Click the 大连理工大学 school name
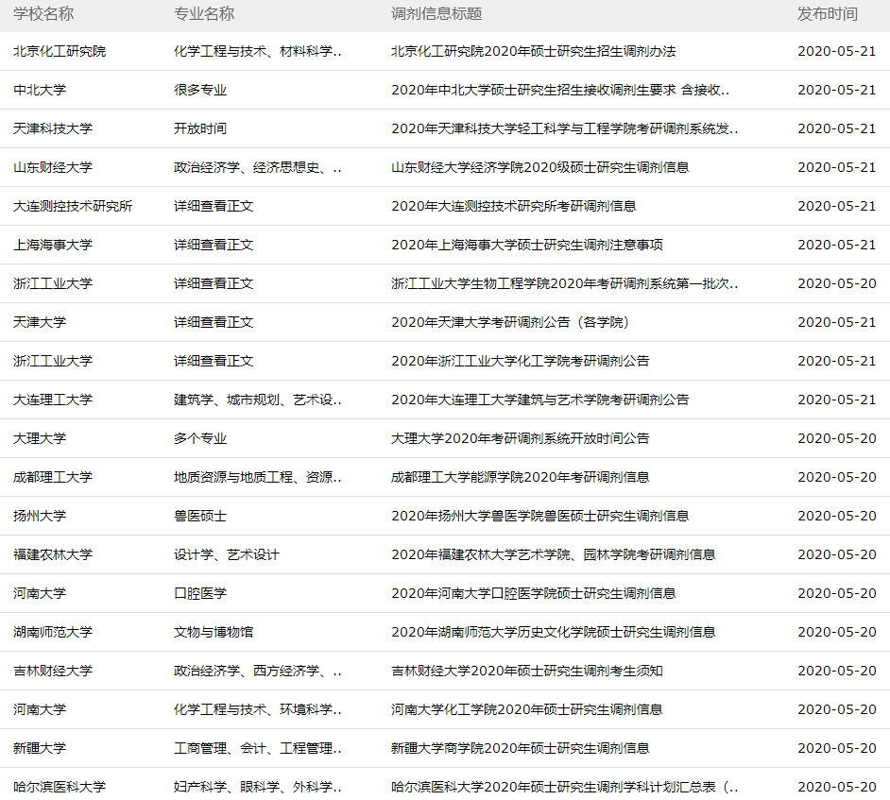The width and height of the screenshot is (890, 800). pos(53,400)
